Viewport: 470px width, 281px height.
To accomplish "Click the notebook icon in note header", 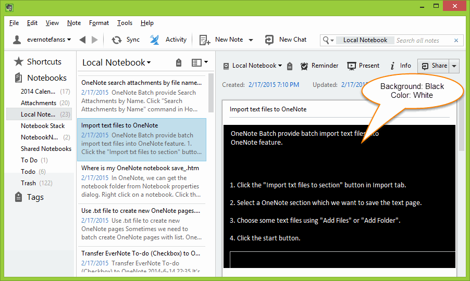I will (x=226, y=66).
